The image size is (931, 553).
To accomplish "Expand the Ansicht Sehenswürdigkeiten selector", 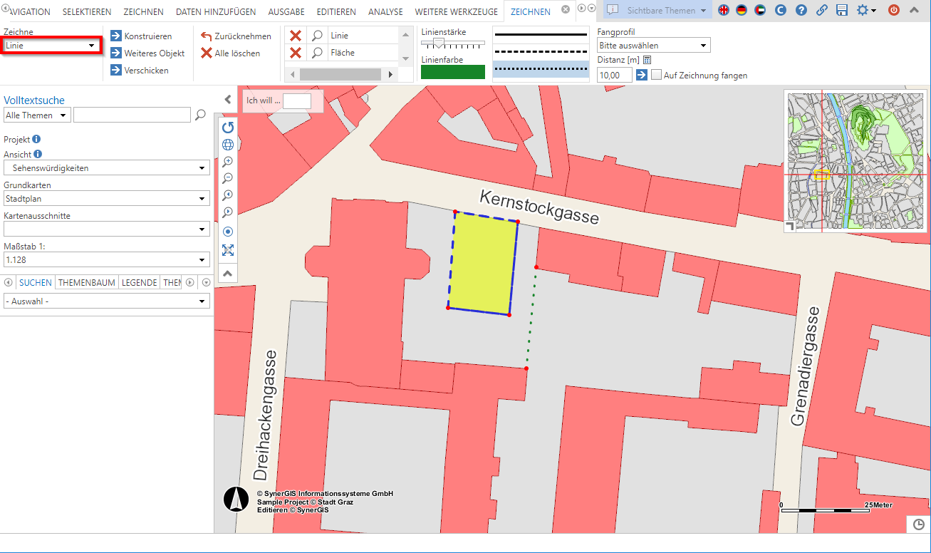I will click(x=106, y=167).
